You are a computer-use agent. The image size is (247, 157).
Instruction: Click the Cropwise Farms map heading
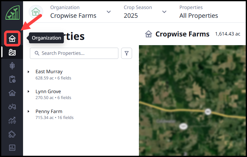182,34
